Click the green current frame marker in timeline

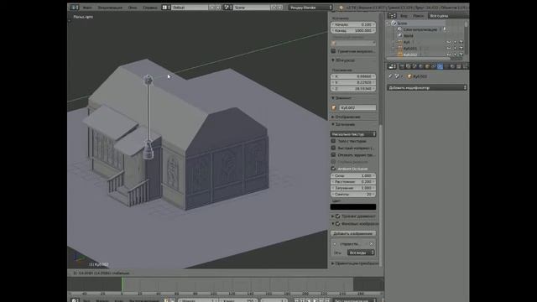(122, 284)
